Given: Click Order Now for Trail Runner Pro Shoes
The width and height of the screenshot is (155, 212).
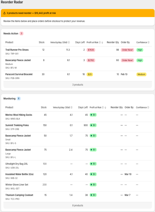Looking at the screenshot, I should pyautogui.click(x=127, y=50).
